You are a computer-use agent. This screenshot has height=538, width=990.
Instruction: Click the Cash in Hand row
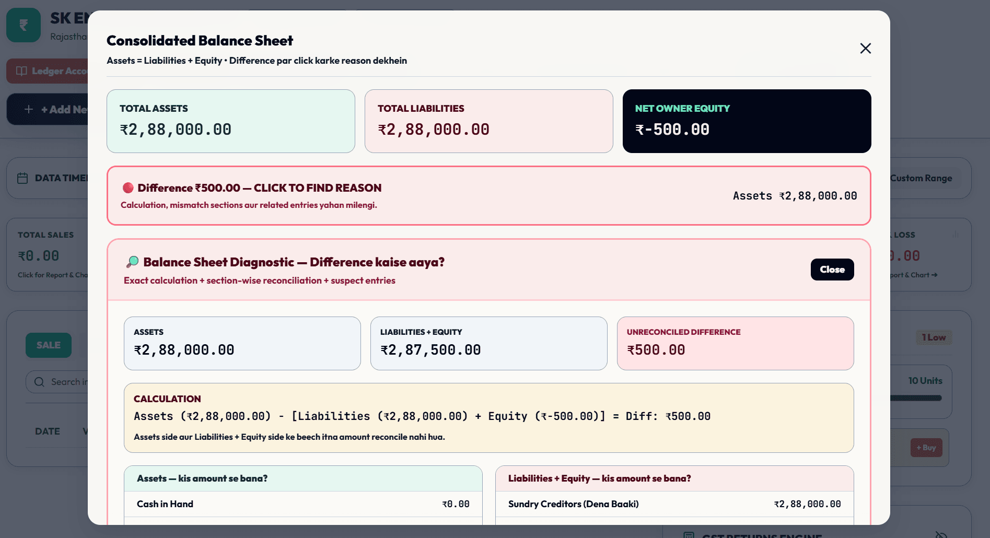[x=303, y=504]
